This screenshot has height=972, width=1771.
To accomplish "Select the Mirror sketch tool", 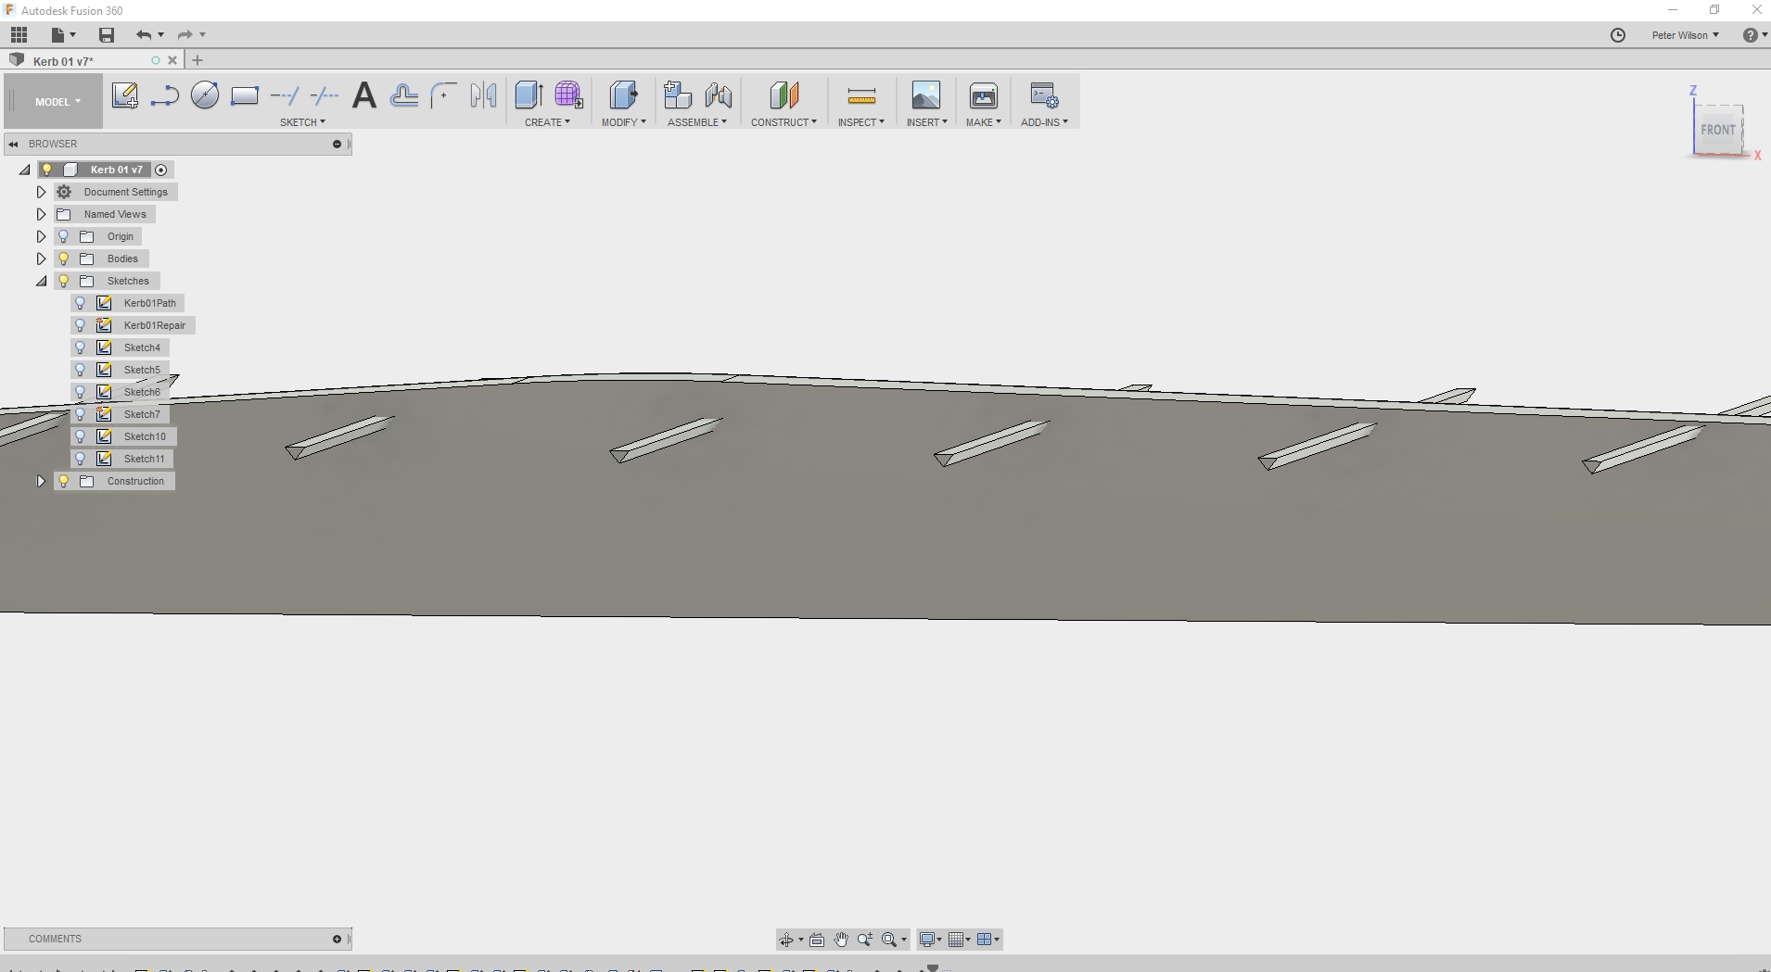I will pos(483,95).
